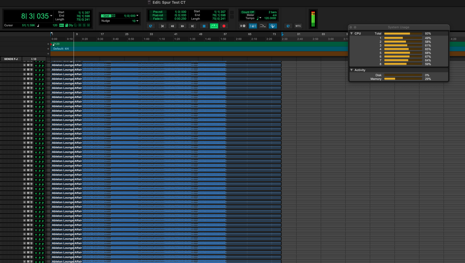Toggle the Pre-roll button
The height and width of the screenshot is (263, 465).
point(158,12)
